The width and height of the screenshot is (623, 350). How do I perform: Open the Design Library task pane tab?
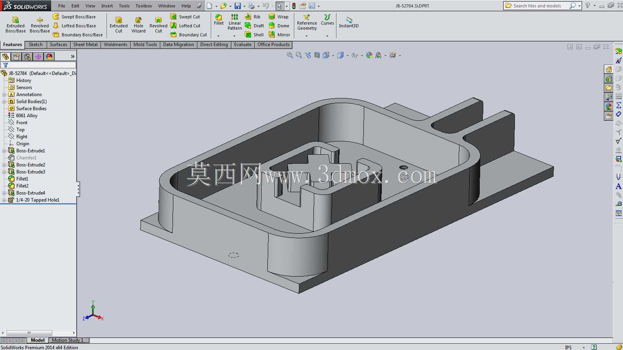pyautogui.click(x=609, y=79)
